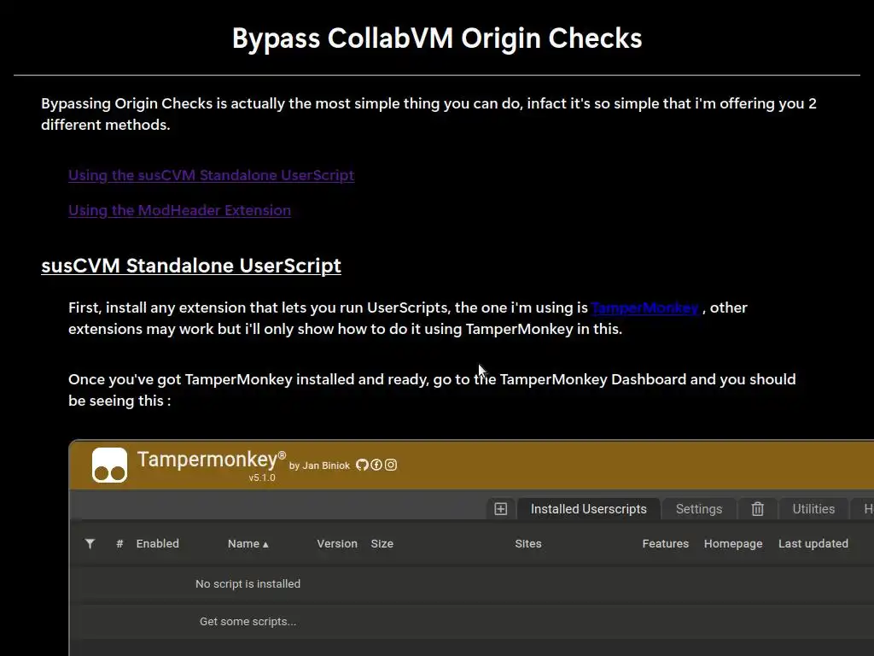Image resolution: width=874 pixels, height=656 pixels.
Task: Click the Features column header
Action: tap(665, 543)
